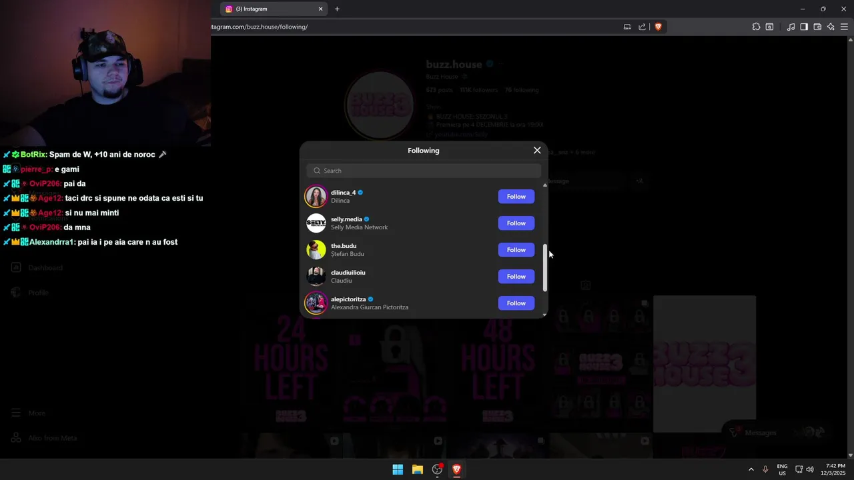Open alepictoritza profile avatar
The image size is (854, 480).
316,303
